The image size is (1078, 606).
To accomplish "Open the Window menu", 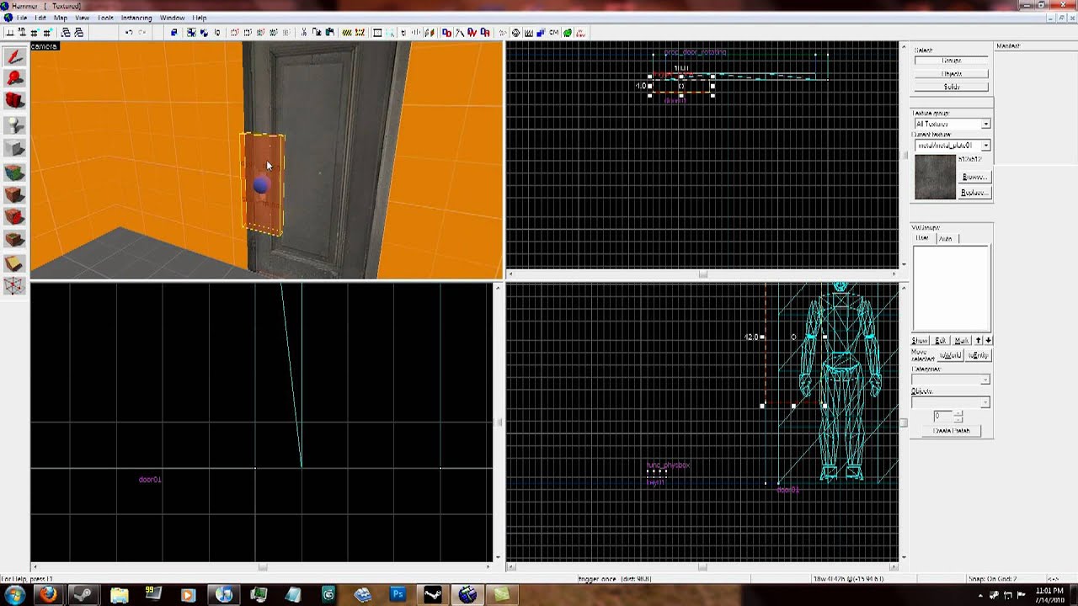I will coord(172,18).
